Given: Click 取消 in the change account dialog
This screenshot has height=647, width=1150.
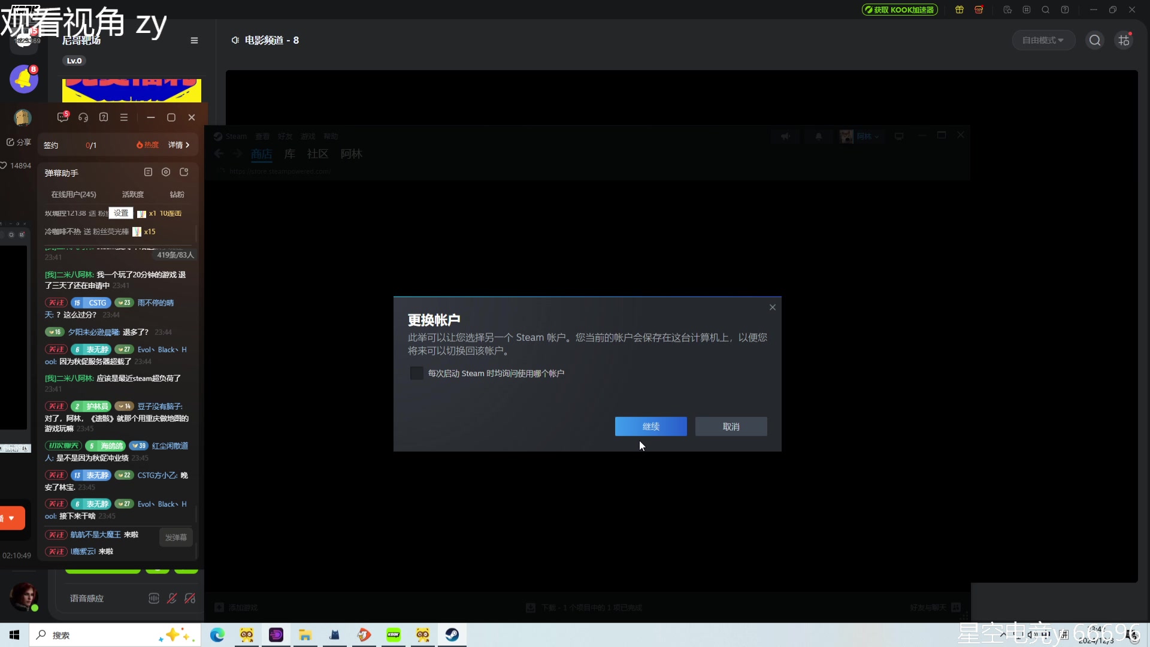Looking at the screenshot, I should [731, 427].
